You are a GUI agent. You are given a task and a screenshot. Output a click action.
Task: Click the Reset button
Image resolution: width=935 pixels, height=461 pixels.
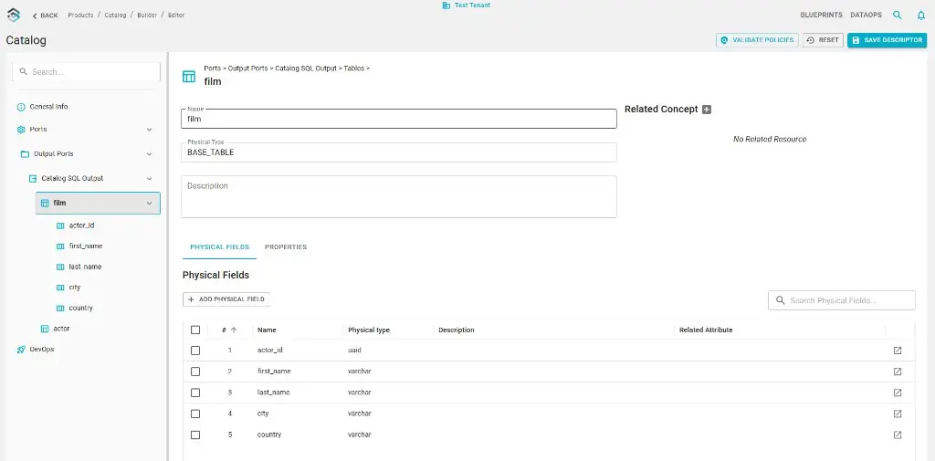click(x=823, y=40)
